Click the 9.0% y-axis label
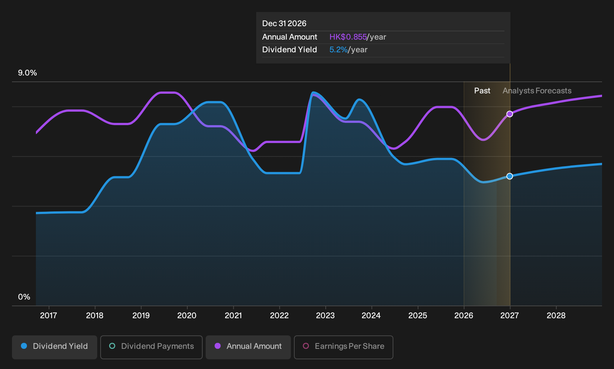Screen dimensions: 614x369 tap(28, 73)
